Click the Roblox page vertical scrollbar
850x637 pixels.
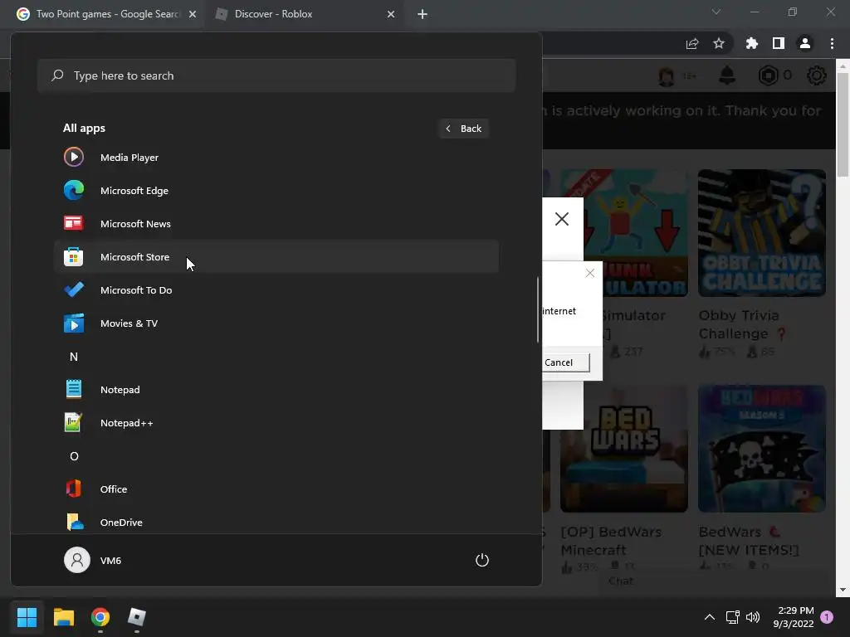pyautogui.click(x=843, y=126)
